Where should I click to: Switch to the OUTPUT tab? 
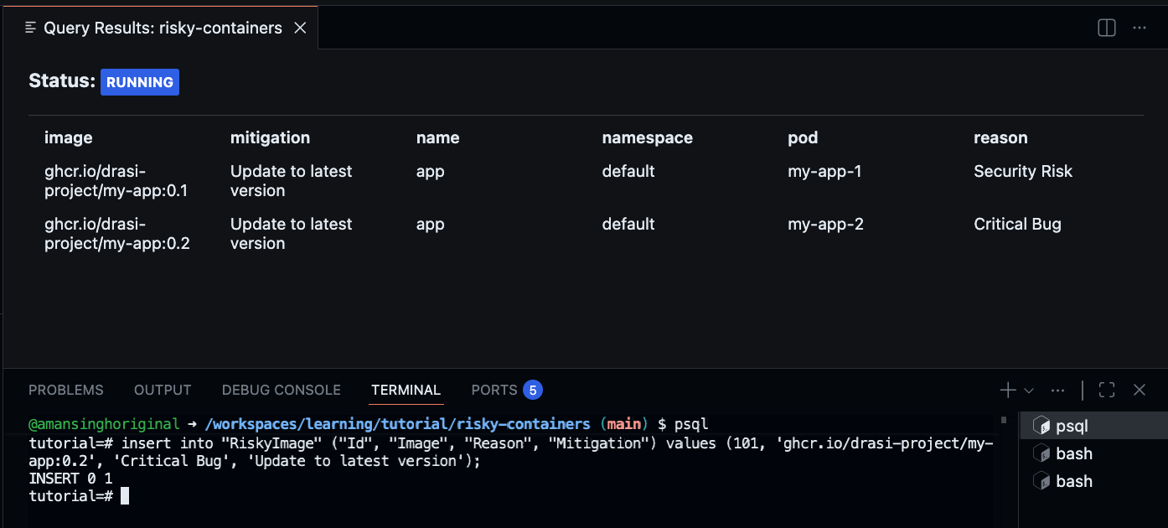point(163,390)
